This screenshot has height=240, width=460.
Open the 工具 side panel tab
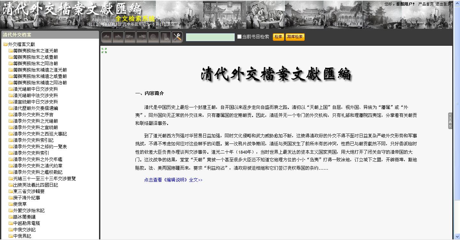450,121
